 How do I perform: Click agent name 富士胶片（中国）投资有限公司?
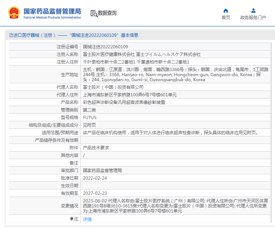(113, 87)
